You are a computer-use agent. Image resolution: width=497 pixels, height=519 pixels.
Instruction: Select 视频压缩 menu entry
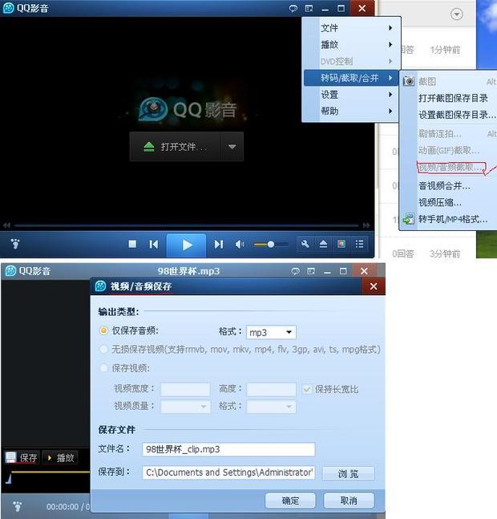tap(440, 203)
